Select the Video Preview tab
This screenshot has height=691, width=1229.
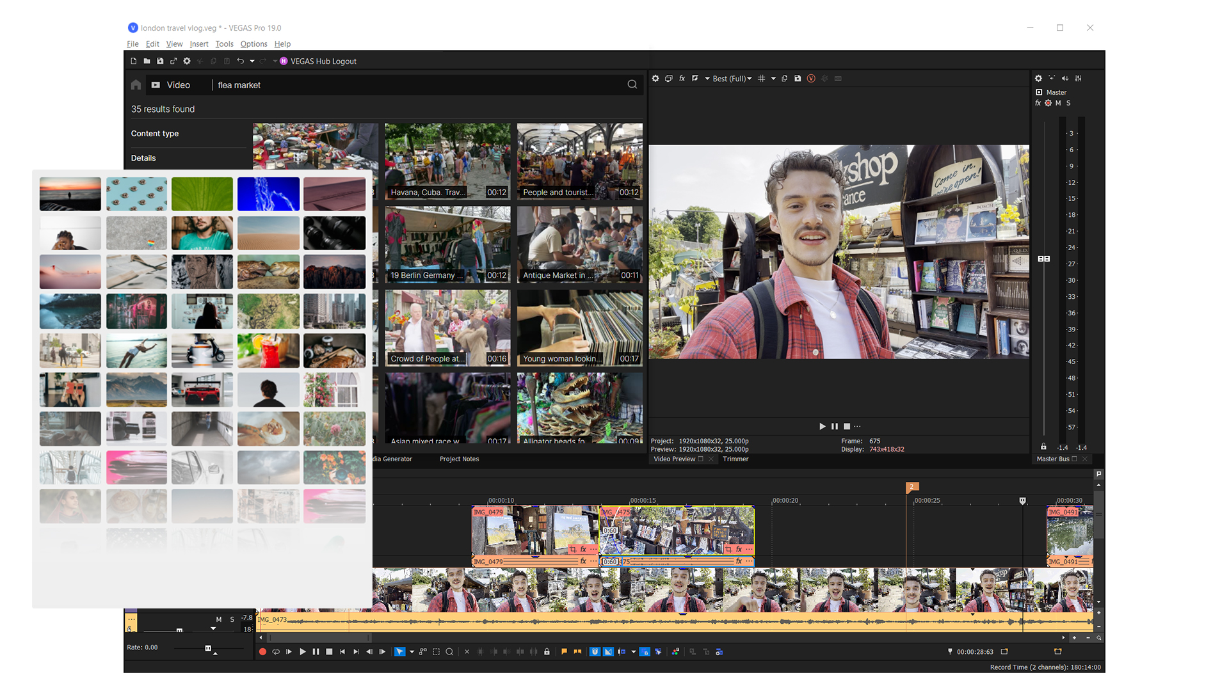(674, 459)
